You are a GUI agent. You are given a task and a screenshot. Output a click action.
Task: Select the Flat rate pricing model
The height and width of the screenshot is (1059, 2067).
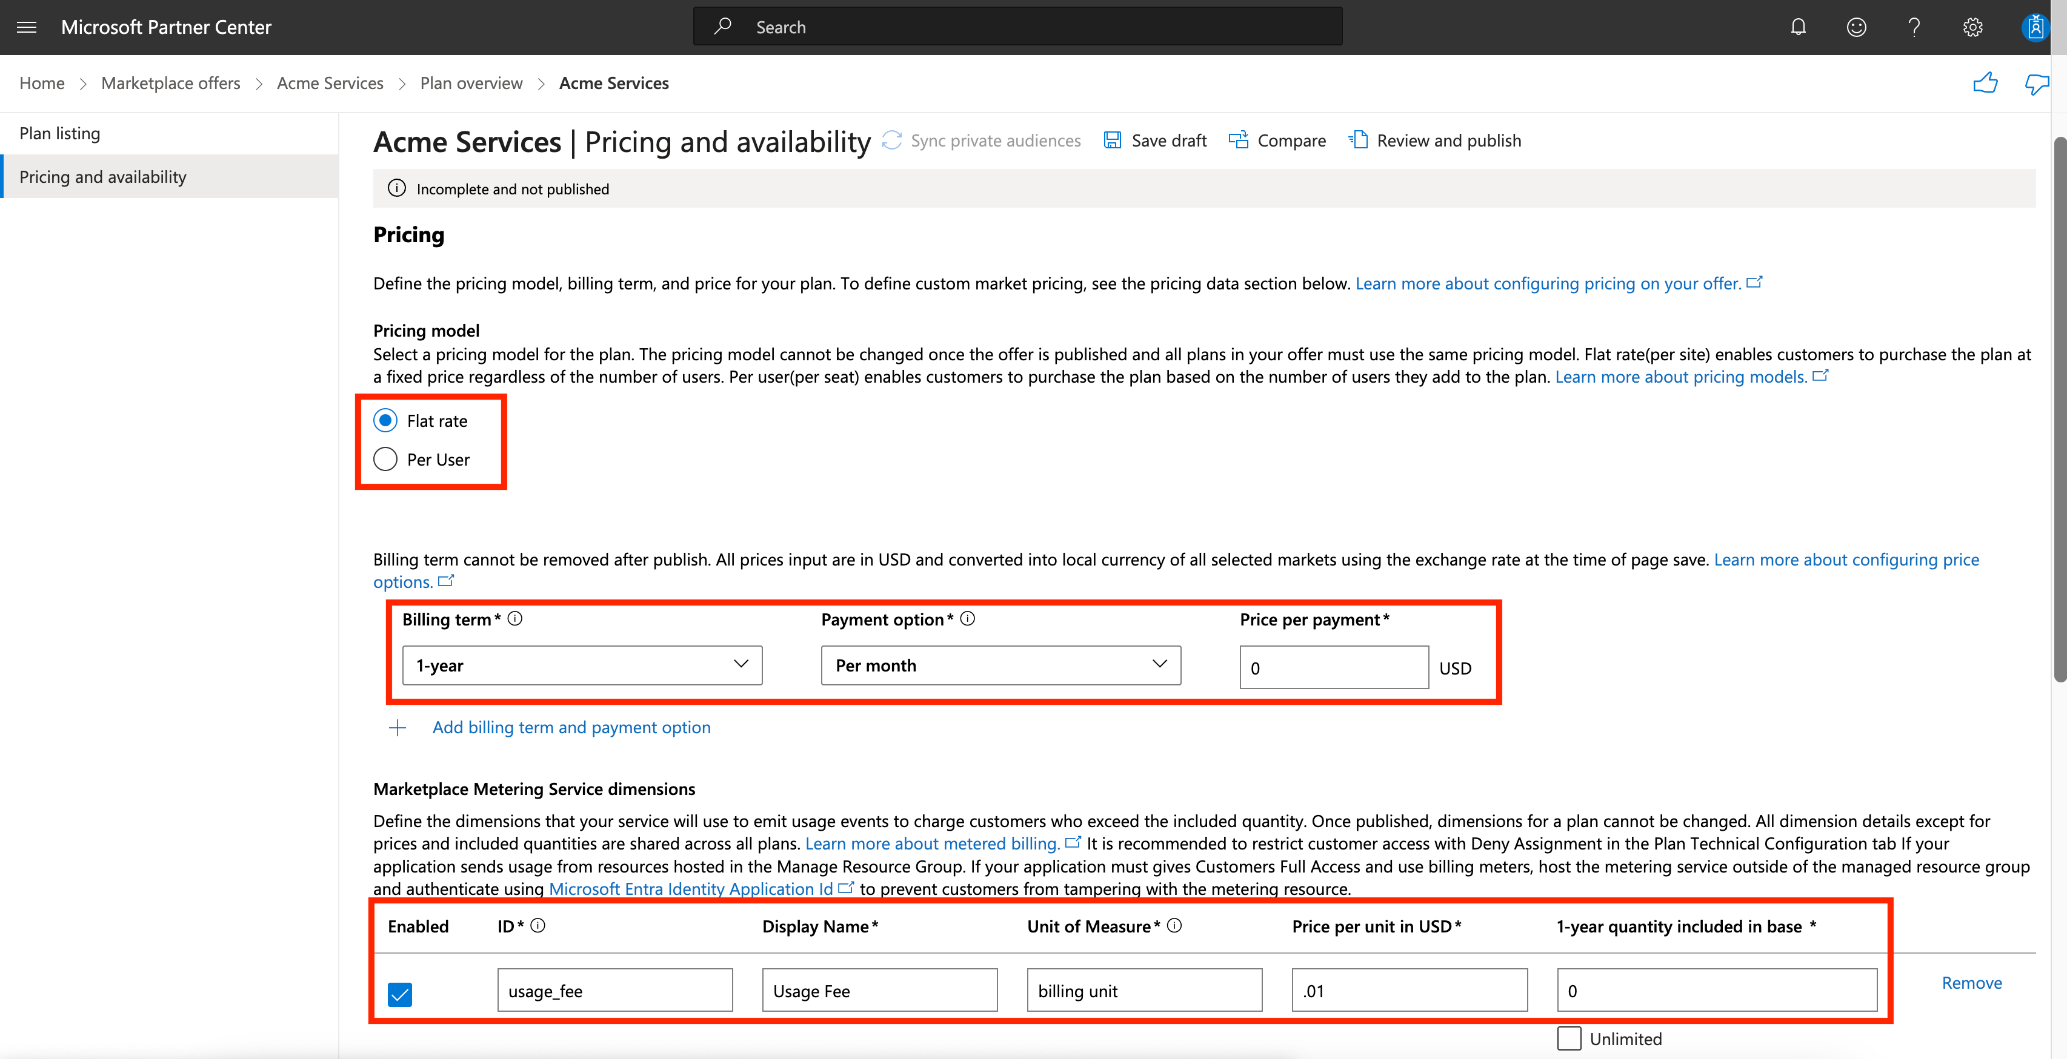pyautogui.click(x=385, y=420)
